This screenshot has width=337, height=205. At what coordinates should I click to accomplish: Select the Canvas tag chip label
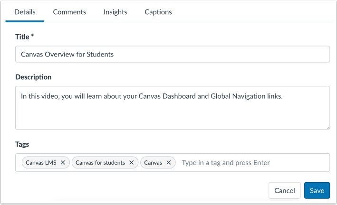click(153, 163)
